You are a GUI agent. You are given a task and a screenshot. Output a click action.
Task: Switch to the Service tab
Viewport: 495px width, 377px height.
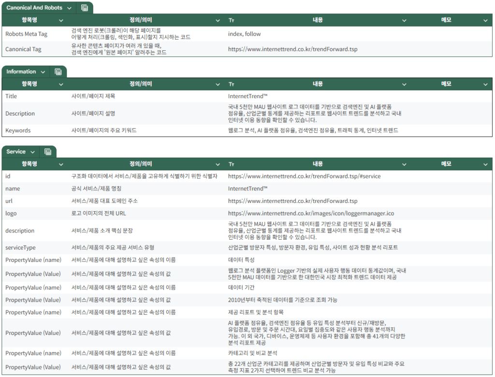pos(17,151)
